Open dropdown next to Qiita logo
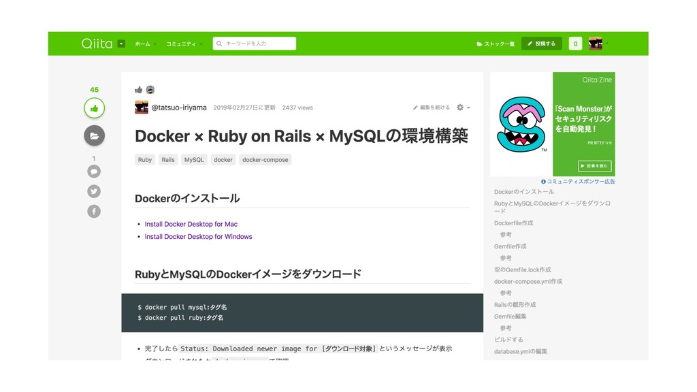Image resolution: width=697 pixels, height=392 pixels. [x=121, y=44]
